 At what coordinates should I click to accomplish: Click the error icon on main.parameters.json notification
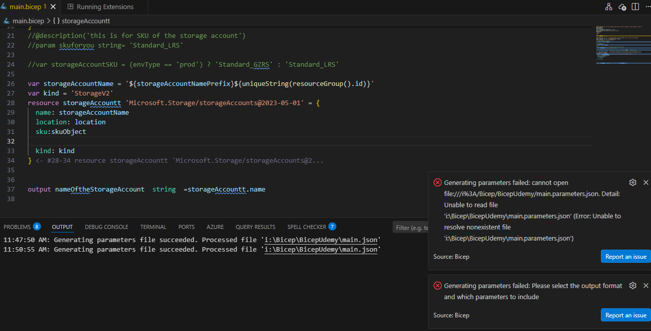pyautogui.click(x=438, y=182)
